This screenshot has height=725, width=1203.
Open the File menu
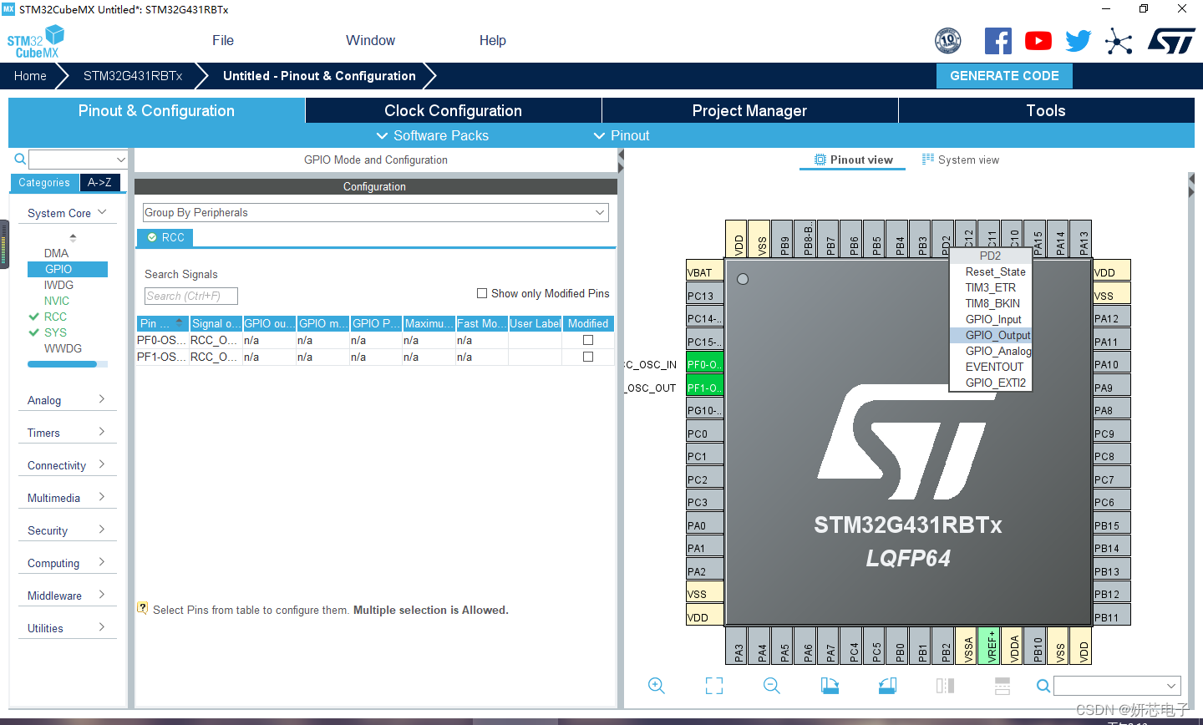222,40
